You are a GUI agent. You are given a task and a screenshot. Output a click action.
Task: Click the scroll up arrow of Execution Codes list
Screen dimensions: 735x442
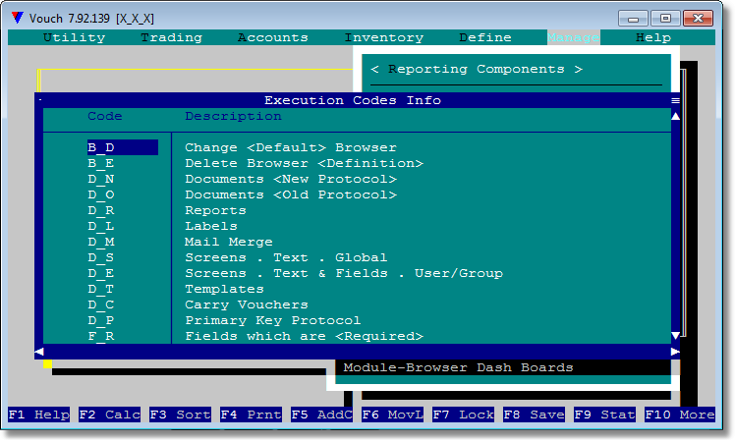click(x=675, y=116)
